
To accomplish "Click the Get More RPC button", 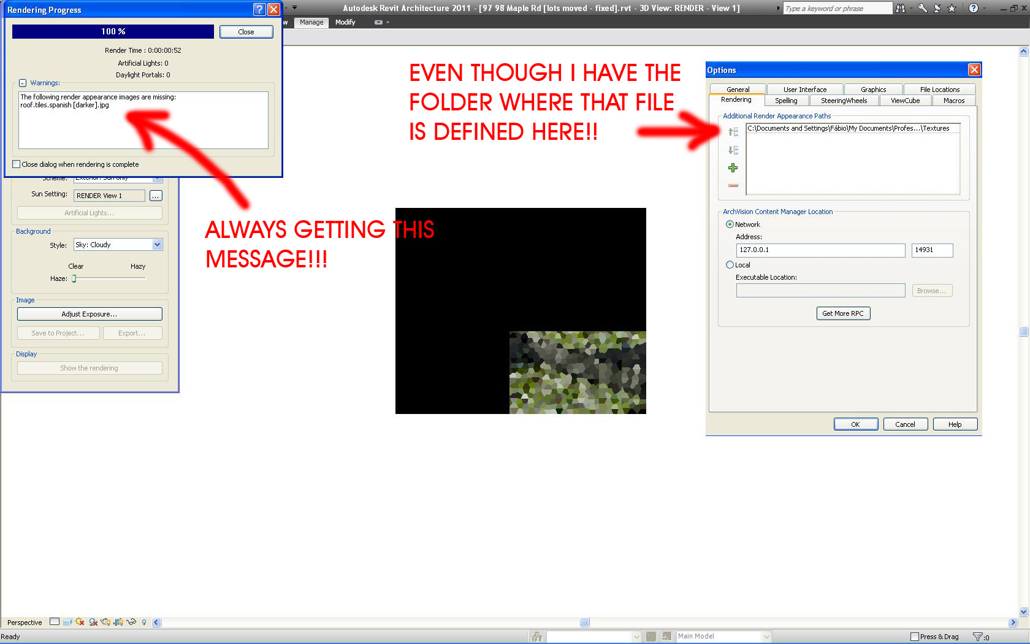I will [843, 313].
